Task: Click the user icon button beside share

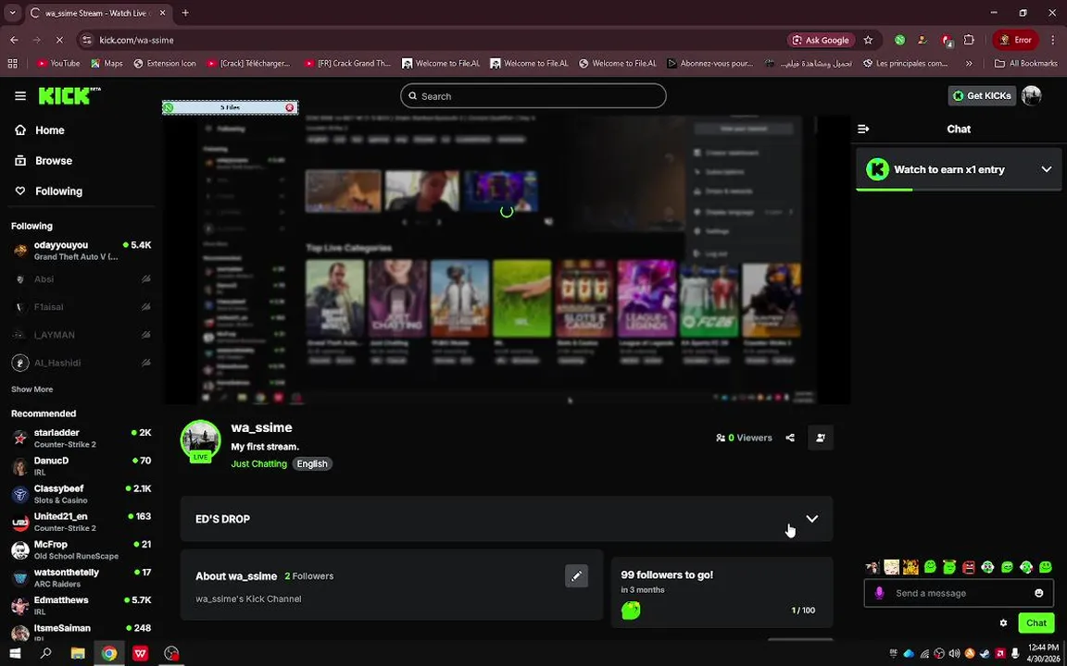Action: 821,438
